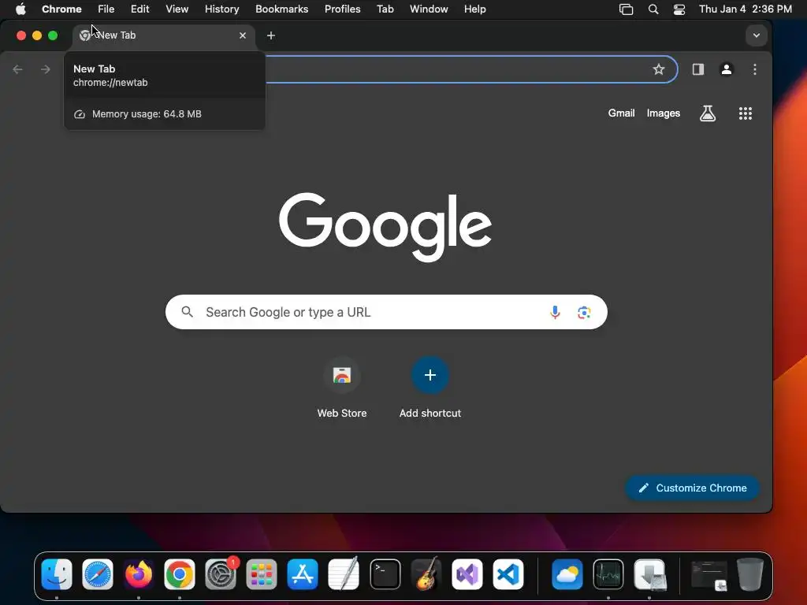Launch GarageBand from the dock
807x605 pixels.
click(x=426, y=573)
